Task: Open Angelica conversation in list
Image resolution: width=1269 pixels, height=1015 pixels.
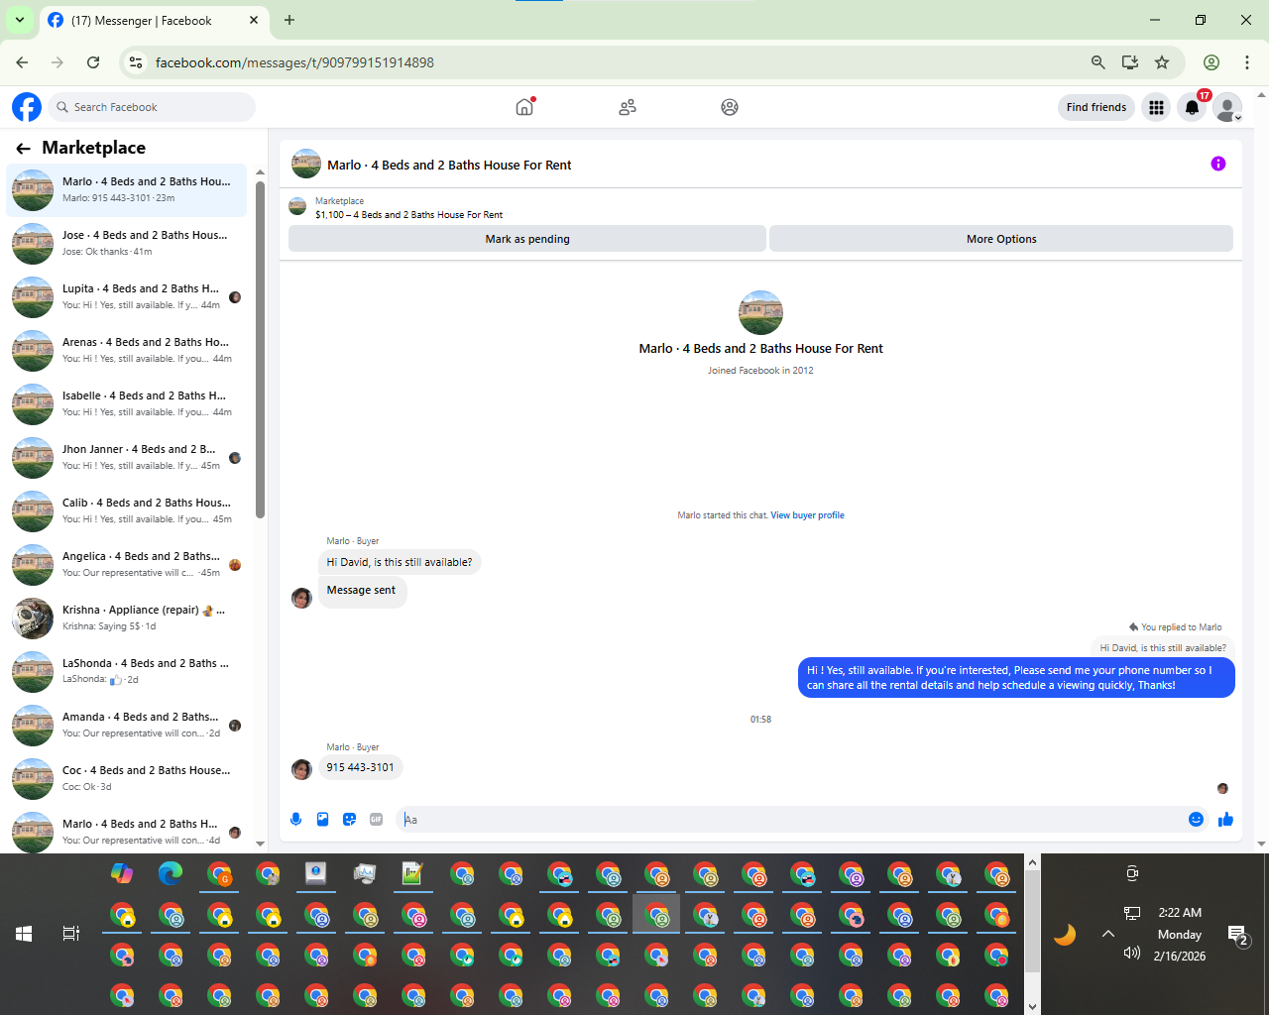Action: click(x=127, y=564)
